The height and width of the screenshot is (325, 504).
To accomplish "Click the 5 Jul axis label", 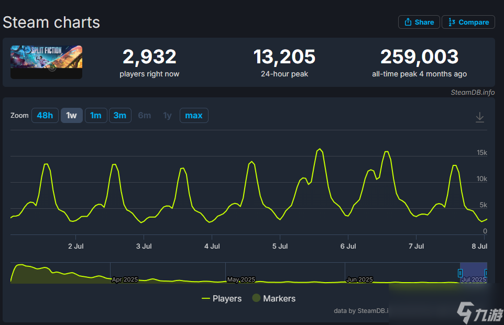I will pos(280,246).
